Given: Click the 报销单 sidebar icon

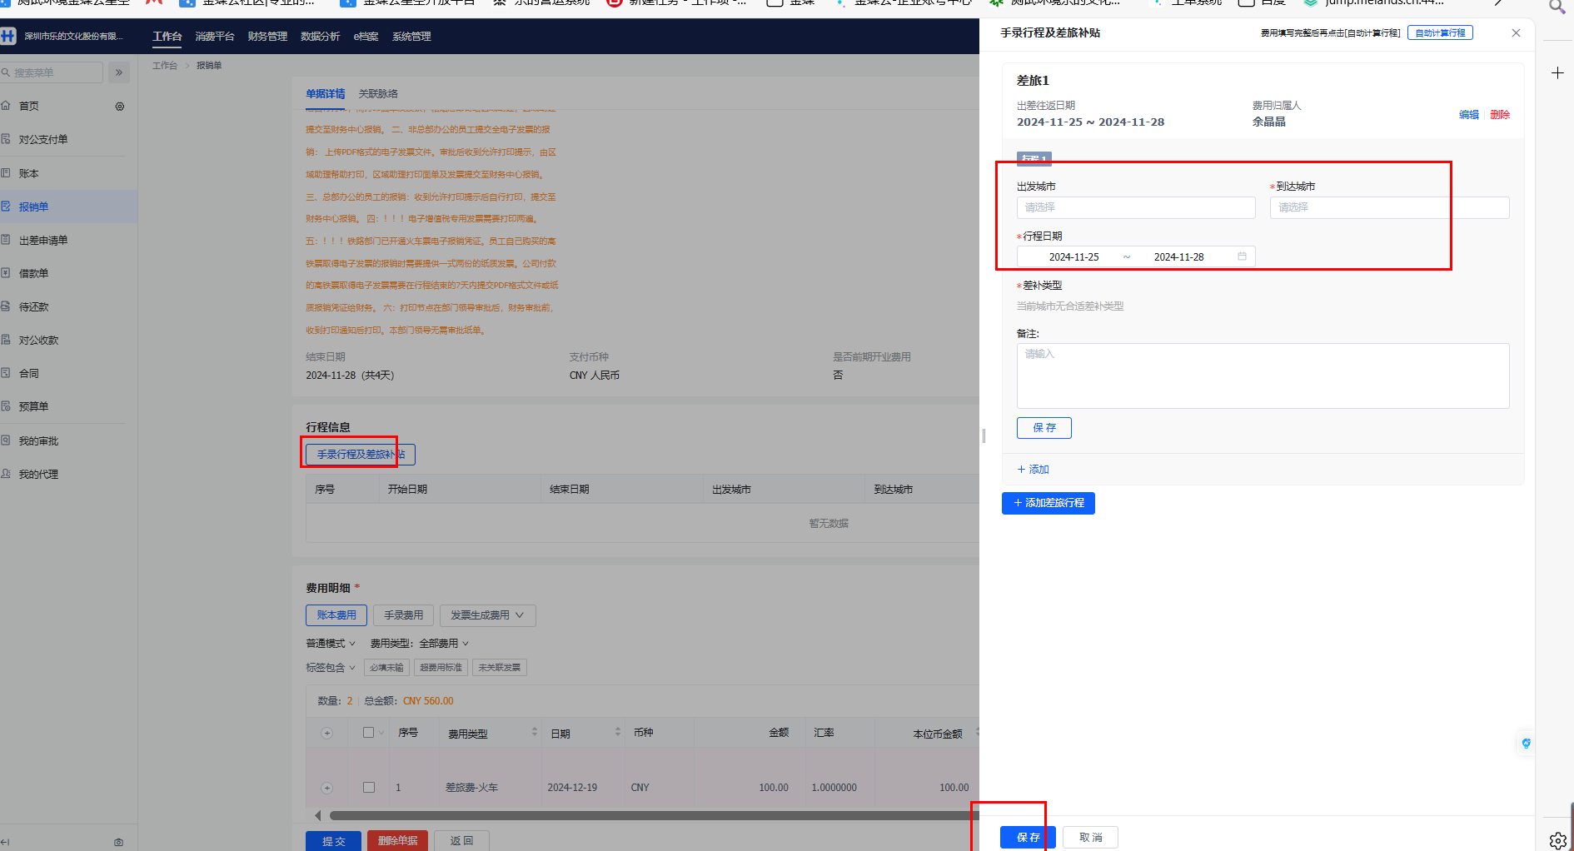Looking at the screenshot, I should point(6,207).
